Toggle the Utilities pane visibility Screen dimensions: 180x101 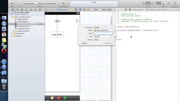click(168, 3)
